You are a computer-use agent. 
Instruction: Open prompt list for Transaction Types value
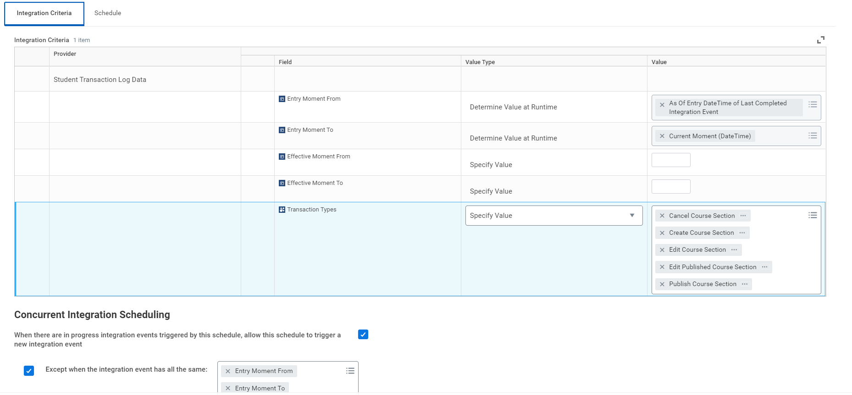coord(812,216)
